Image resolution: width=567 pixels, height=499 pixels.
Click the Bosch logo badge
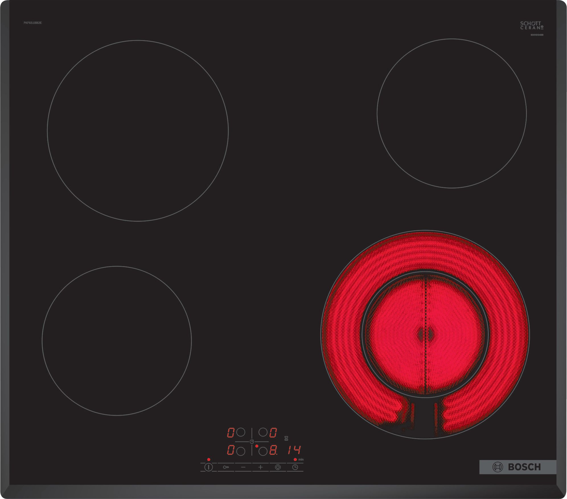point(517,467)
